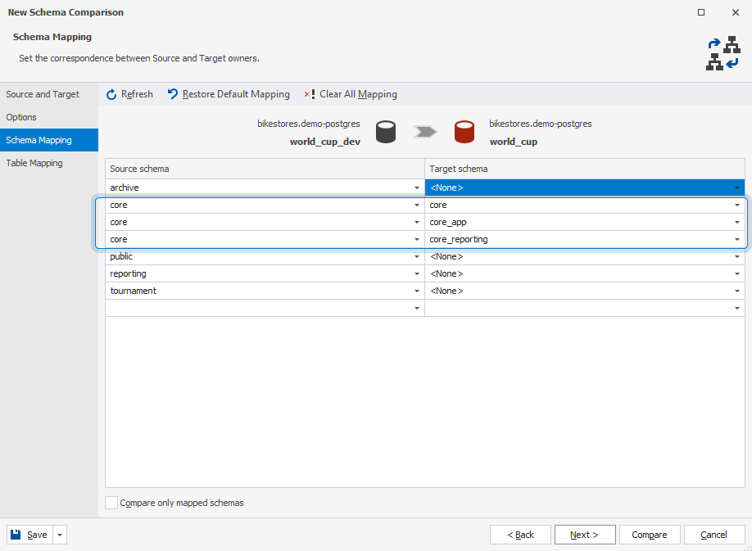Image resolution: width=752 pixels, height=551 pixels.
Task: Click the Source schema column header
Action: click(265, 169)
